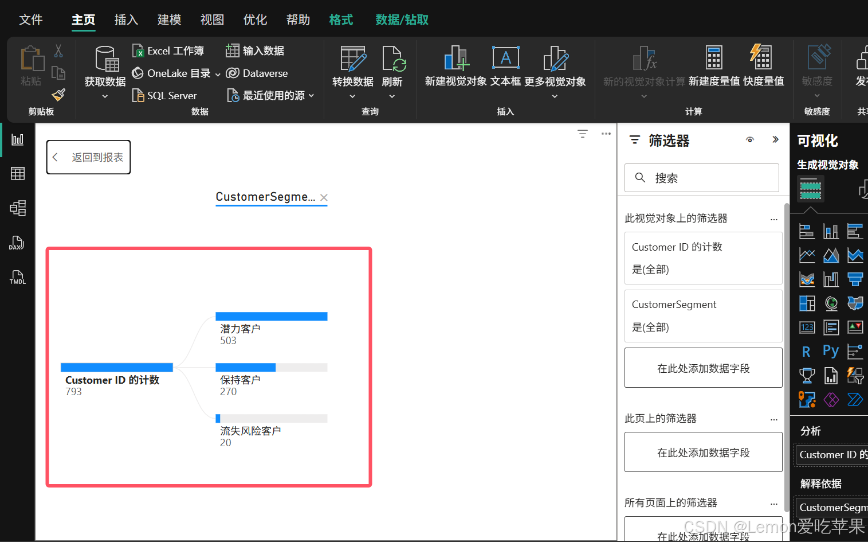Select the Python visual
Image resolution: width=868 pixels, height=542 pixels.
(x=831, y=351)
